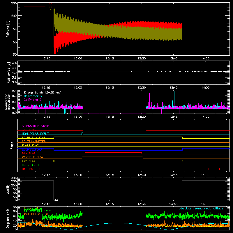This screenshot has width=233, height=233.
Task: Click the NON_SOLAR_EVENT pulse near 13:02
Action: point(82,134)
